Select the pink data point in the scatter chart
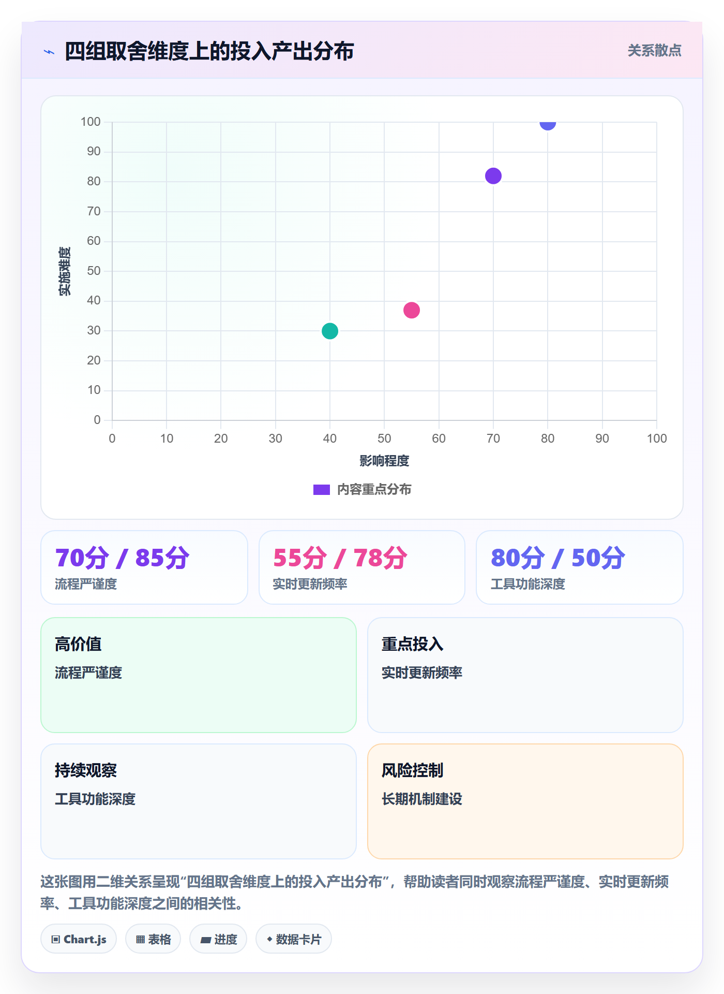Image resolution: width=724 pixels, height=994 pixels. pyautogui.click(x=412, y=310)
